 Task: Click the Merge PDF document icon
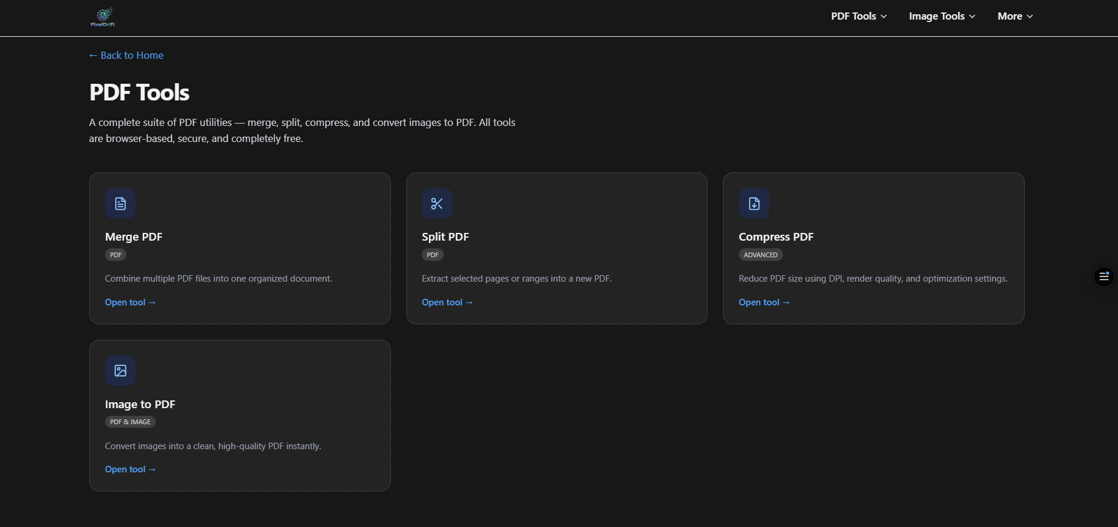point(120,204)
